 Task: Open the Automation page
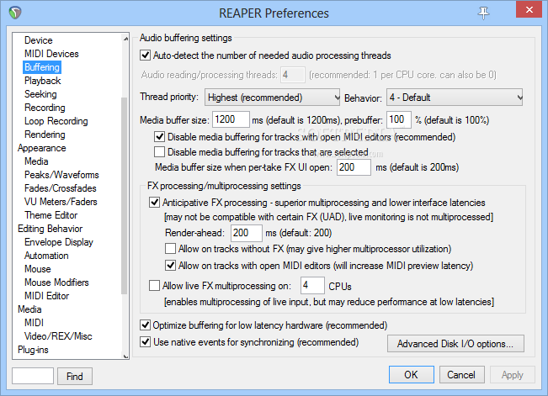pos(46,256)
